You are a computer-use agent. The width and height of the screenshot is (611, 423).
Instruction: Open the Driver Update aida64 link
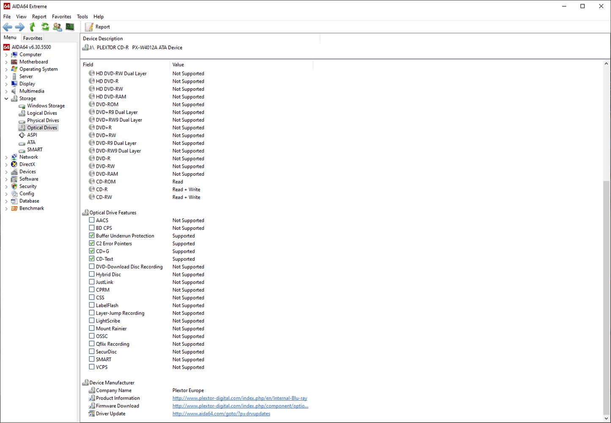(x=221, y=414)
